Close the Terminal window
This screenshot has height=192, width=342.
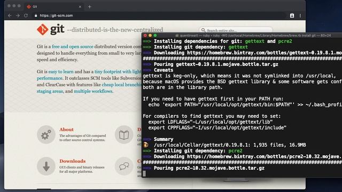coord(145,36)
